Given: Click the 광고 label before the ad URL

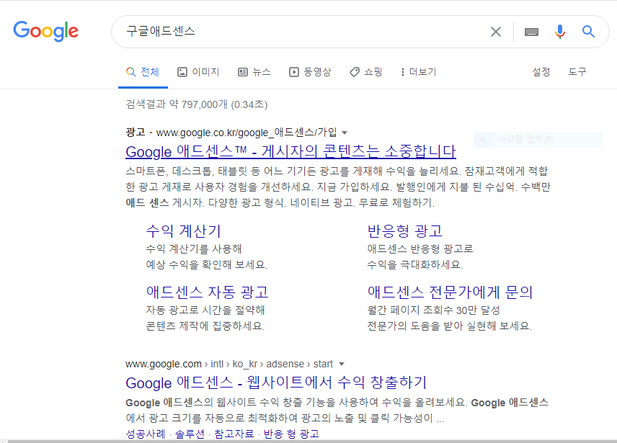Looking at the screenshot, I should click(136, 133).
